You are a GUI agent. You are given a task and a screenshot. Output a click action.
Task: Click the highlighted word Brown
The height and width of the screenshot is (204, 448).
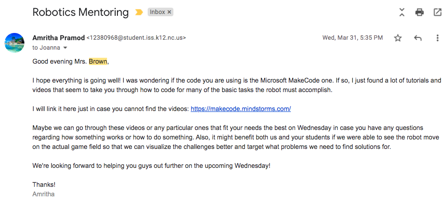(98, 61)
